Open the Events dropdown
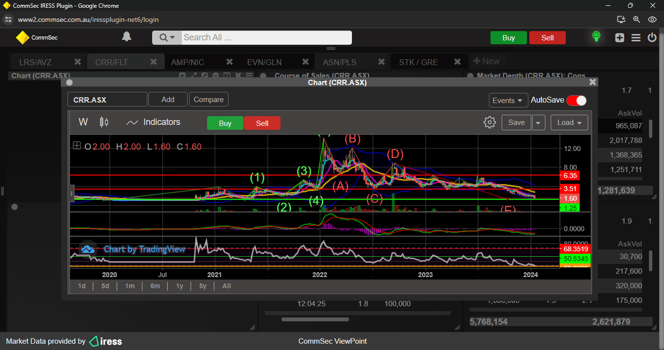 [x=508, y=100]
